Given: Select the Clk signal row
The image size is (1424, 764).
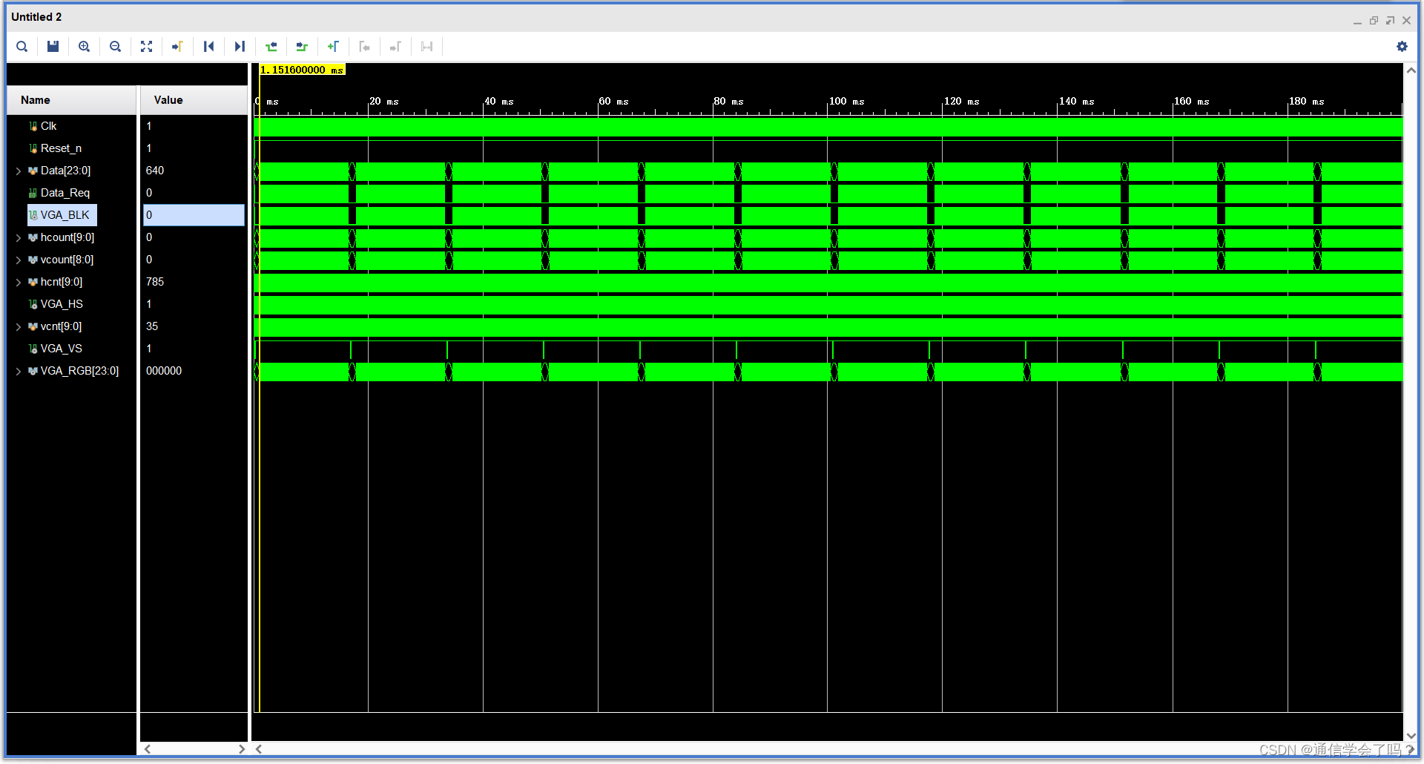Looking at the screenshot, I should [48, 126].
